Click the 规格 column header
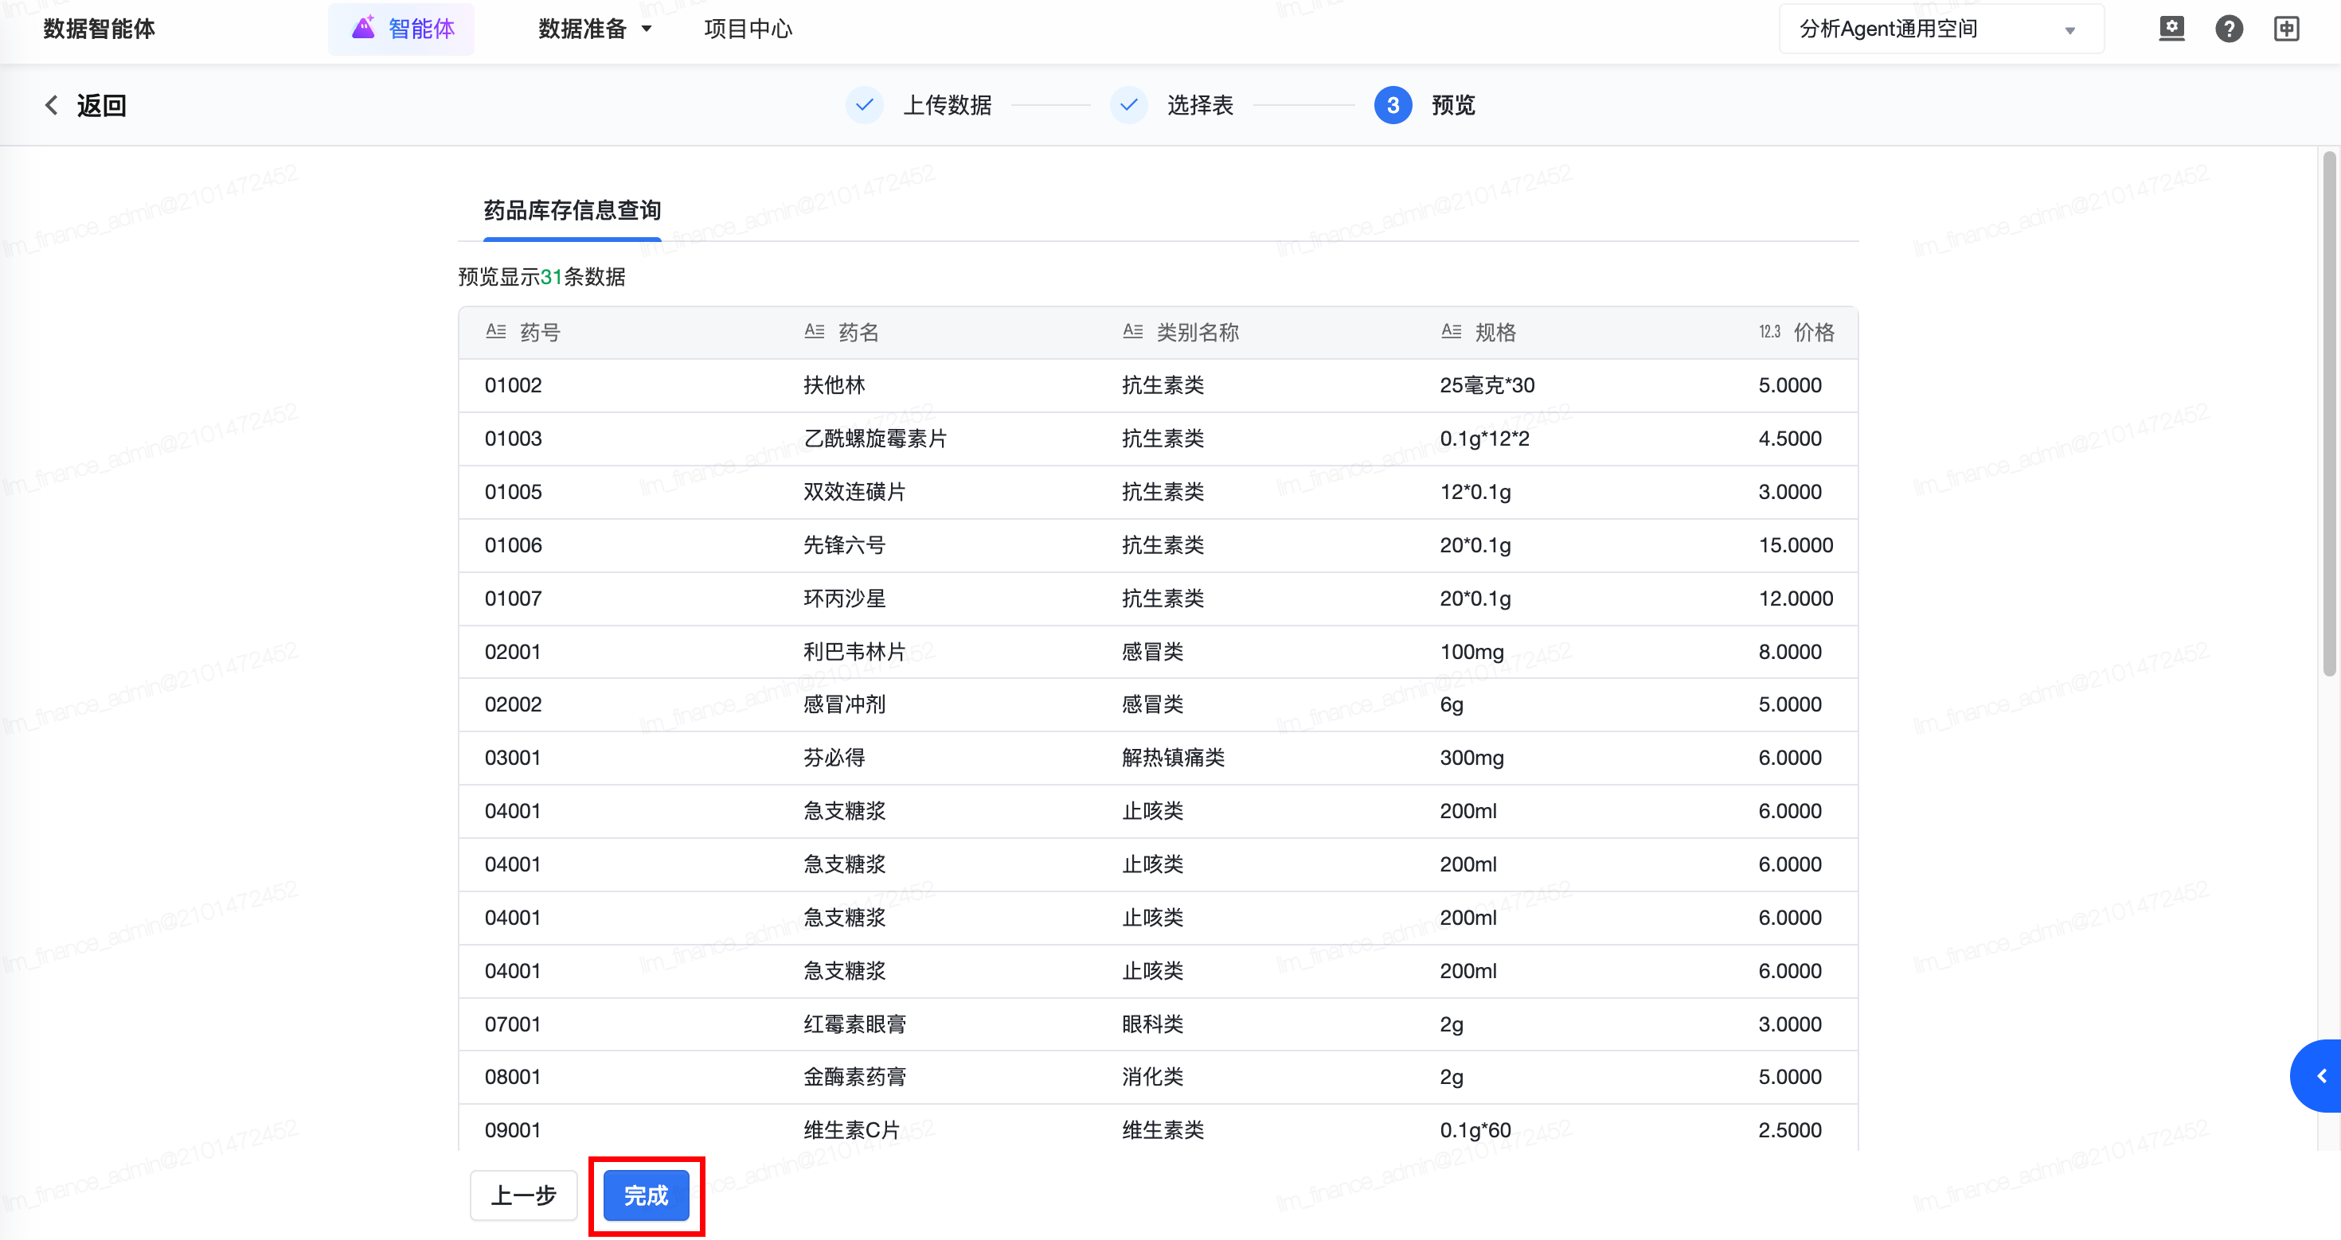 coord(1496,333)
